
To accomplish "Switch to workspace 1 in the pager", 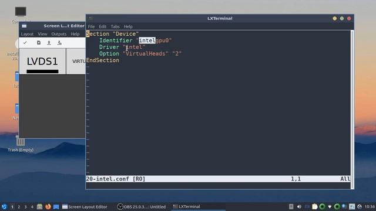I will (12, 207).
